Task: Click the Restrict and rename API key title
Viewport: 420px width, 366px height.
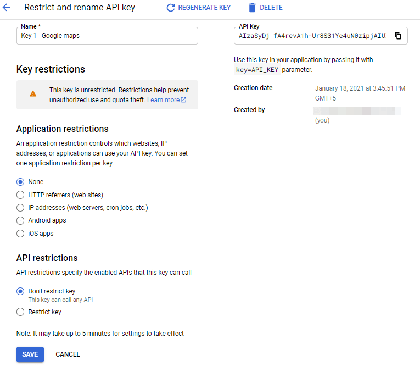Action: [x=80, y=8]
